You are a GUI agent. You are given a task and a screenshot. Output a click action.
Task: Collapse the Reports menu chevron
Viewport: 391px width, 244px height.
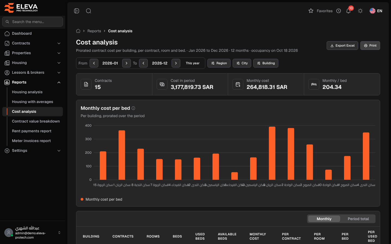59,82
